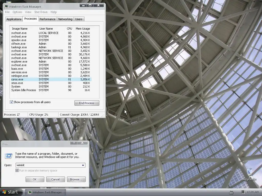Open the File menu
262x196 pixels.
tap(7, 12)
